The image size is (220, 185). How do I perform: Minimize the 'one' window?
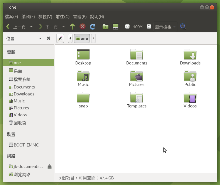tap(202, 7)
